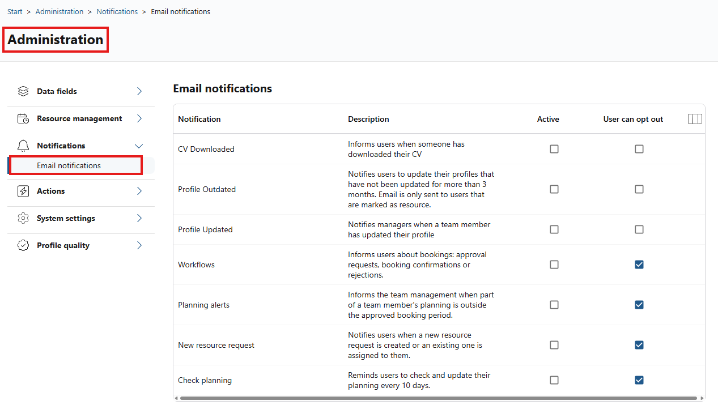Click the Workflows notification name

point(196,265)
